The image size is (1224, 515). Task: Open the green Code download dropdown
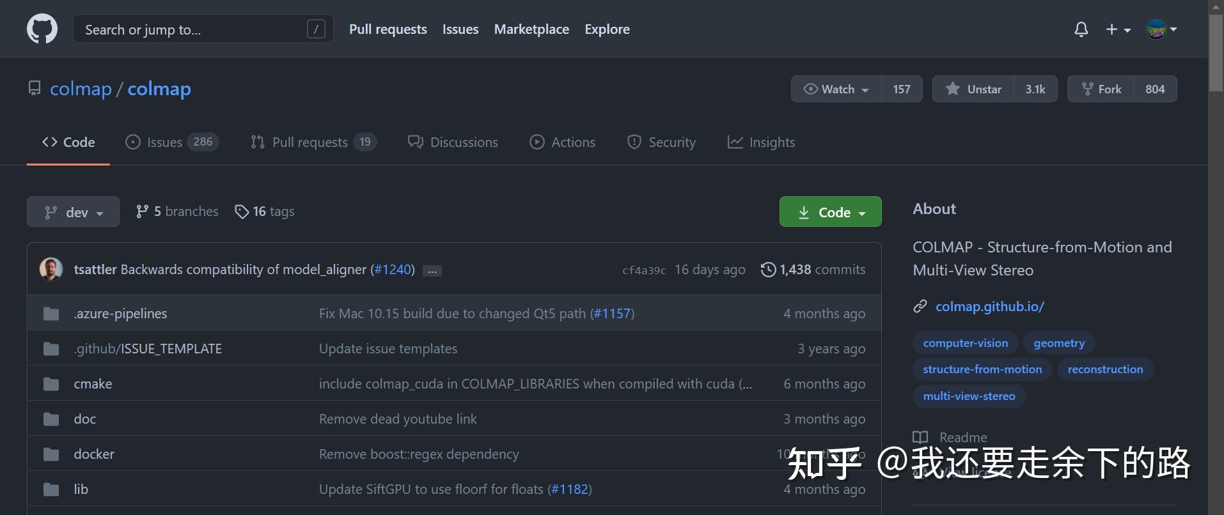pos(831,211)
